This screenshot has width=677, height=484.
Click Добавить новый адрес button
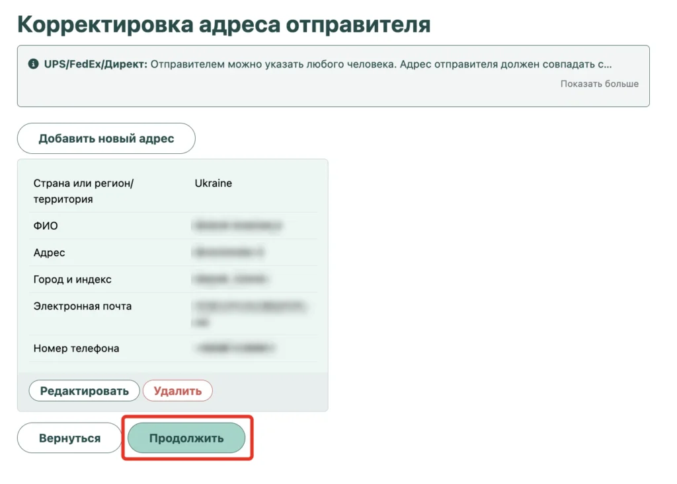(x=106, y=139)
